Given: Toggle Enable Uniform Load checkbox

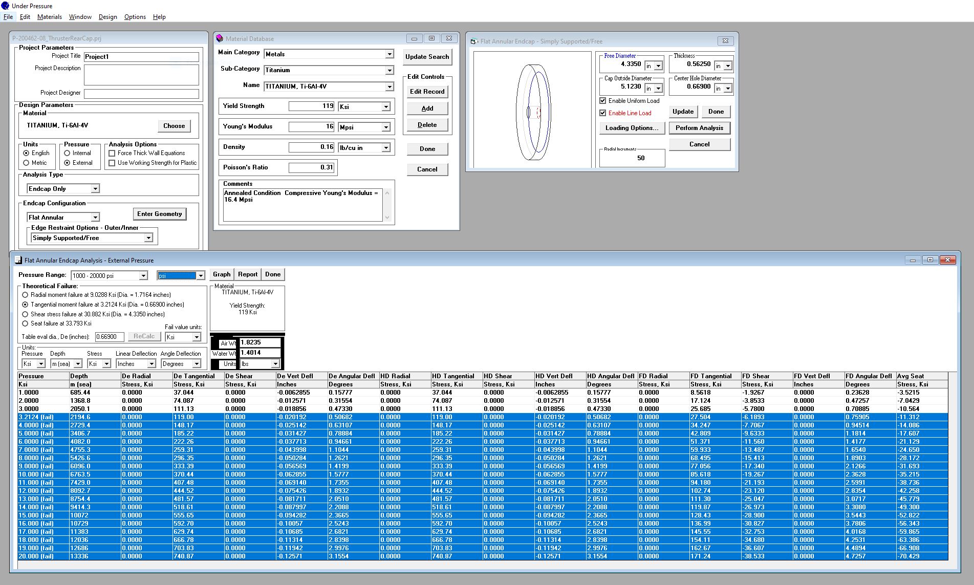Looking at the screenshot, I should pyautogui.click(x=603, y=101).
